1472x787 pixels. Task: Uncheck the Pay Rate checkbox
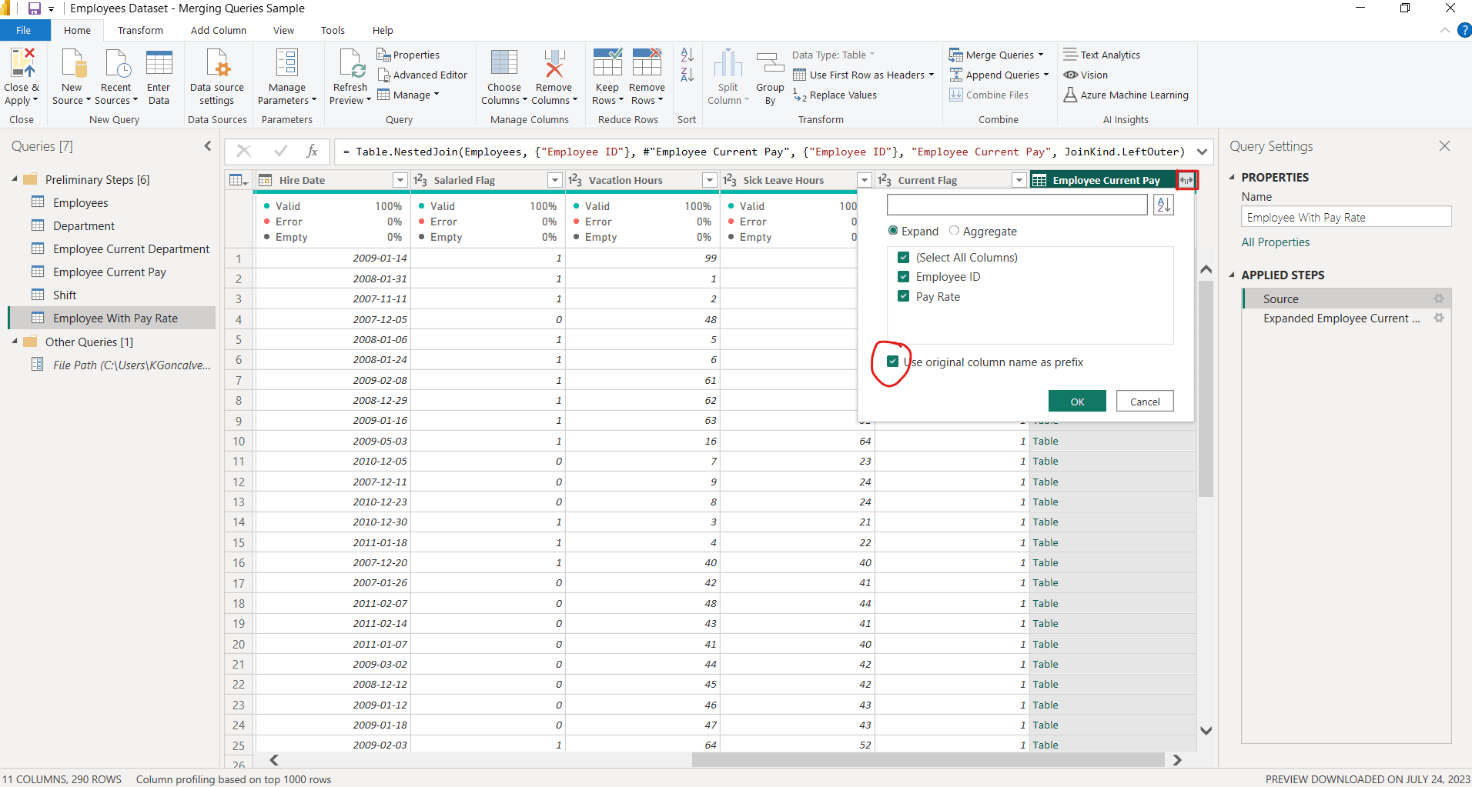coord(904,296)
